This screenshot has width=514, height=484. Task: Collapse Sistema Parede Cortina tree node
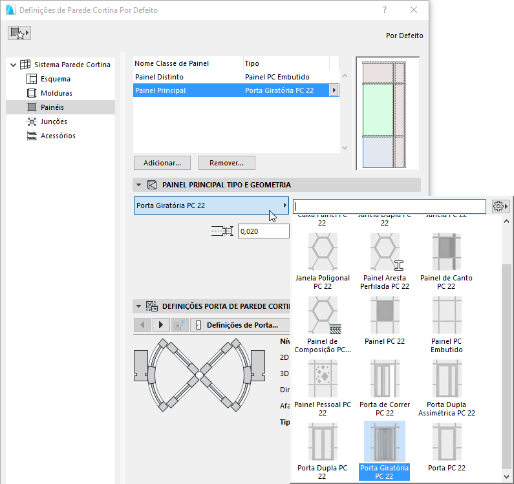(x=13, y=65)
